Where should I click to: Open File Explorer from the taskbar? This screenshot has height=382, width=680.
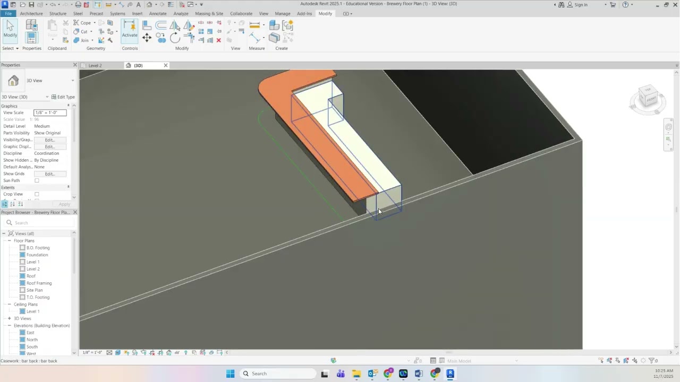356,374
